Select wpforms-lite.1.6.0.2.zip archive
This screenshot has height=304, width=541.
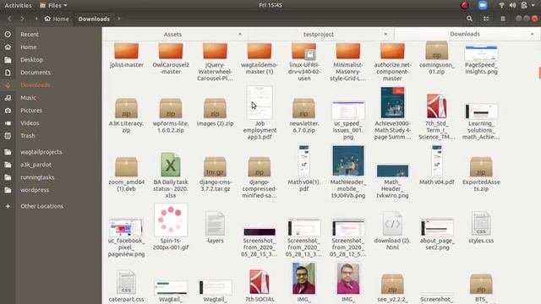pos(171,116)
